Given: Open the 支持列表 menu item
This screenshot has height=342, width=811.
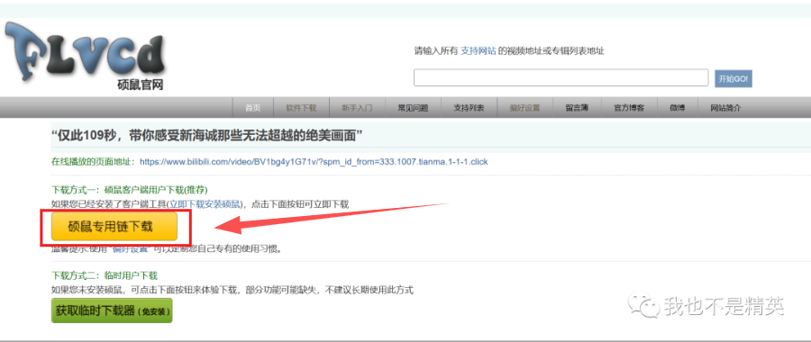Looking at the screenshot, I should click(469, 108).
